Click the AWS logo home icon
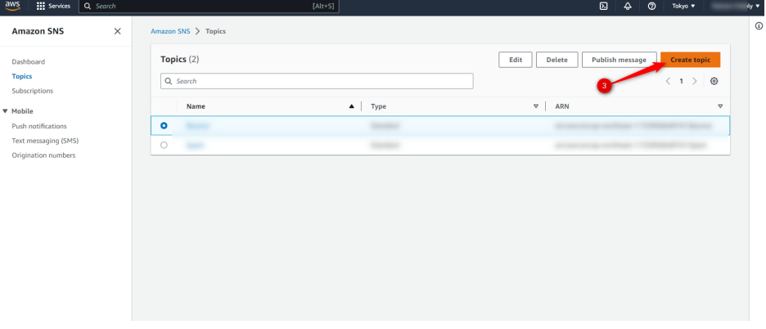 (12, 6)
